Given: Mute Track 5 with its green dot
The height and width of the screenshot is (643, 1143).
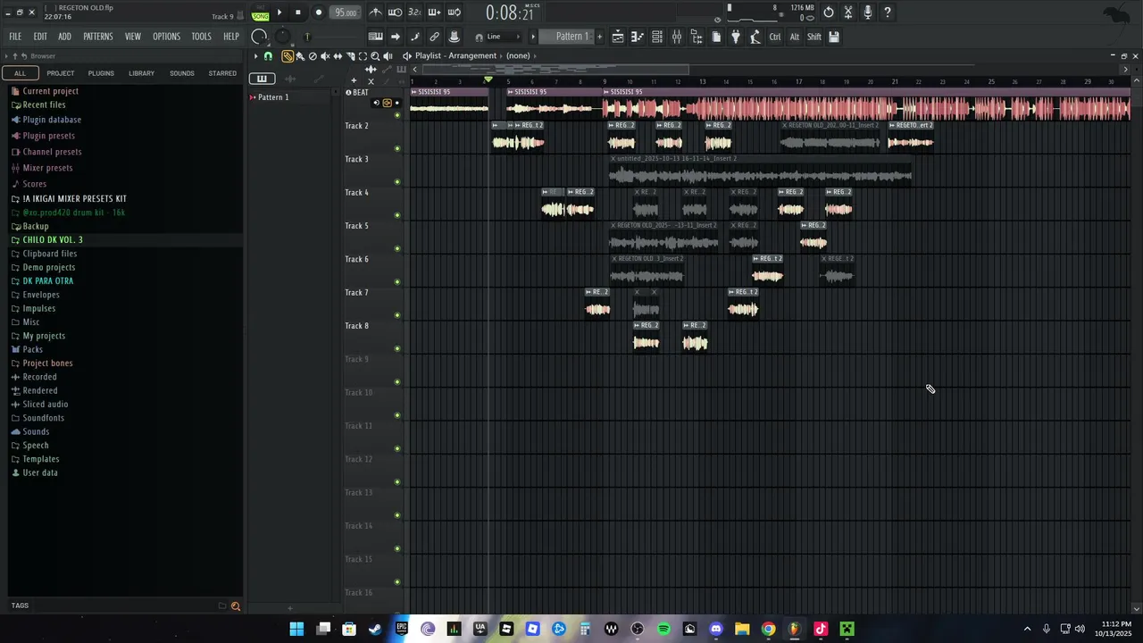Looking at the screenshot, I should pos(397,248).
